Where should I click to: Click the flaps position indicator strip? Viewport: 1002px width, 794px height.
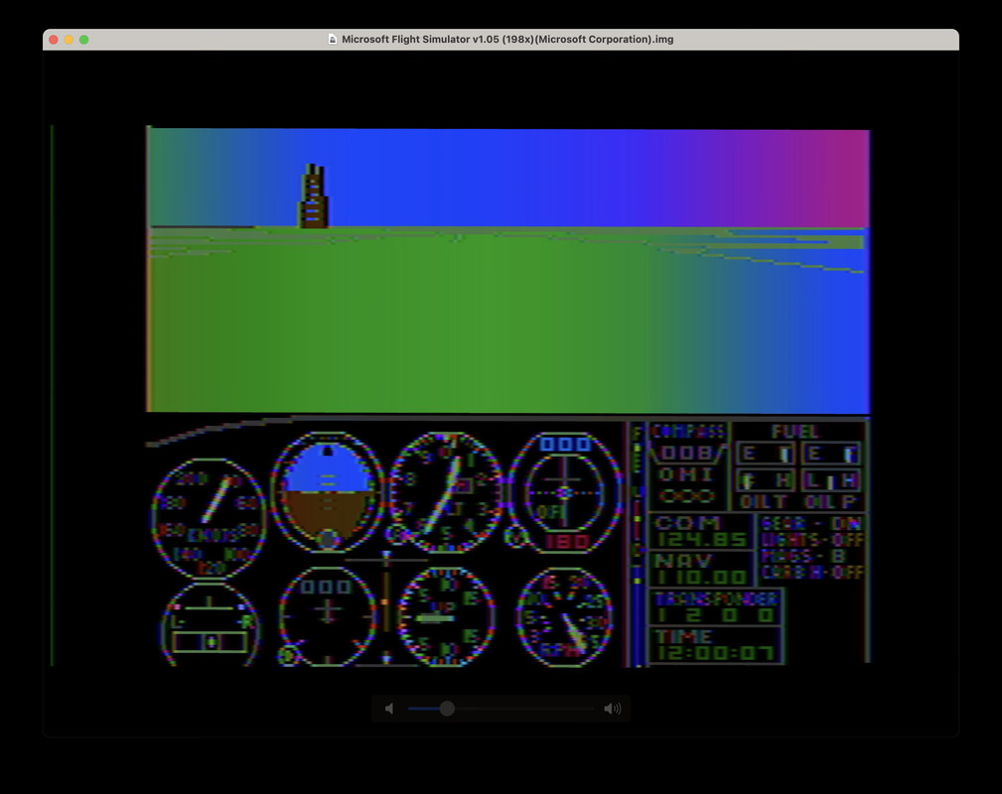pyautogui.click(x=637, y=543)
